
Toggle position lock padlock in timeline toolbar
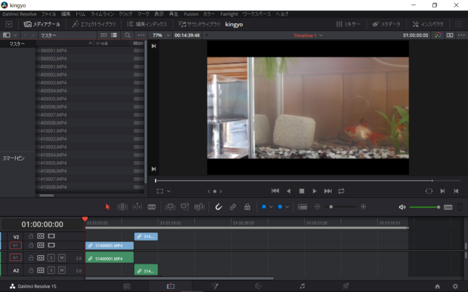coord(247,207)
